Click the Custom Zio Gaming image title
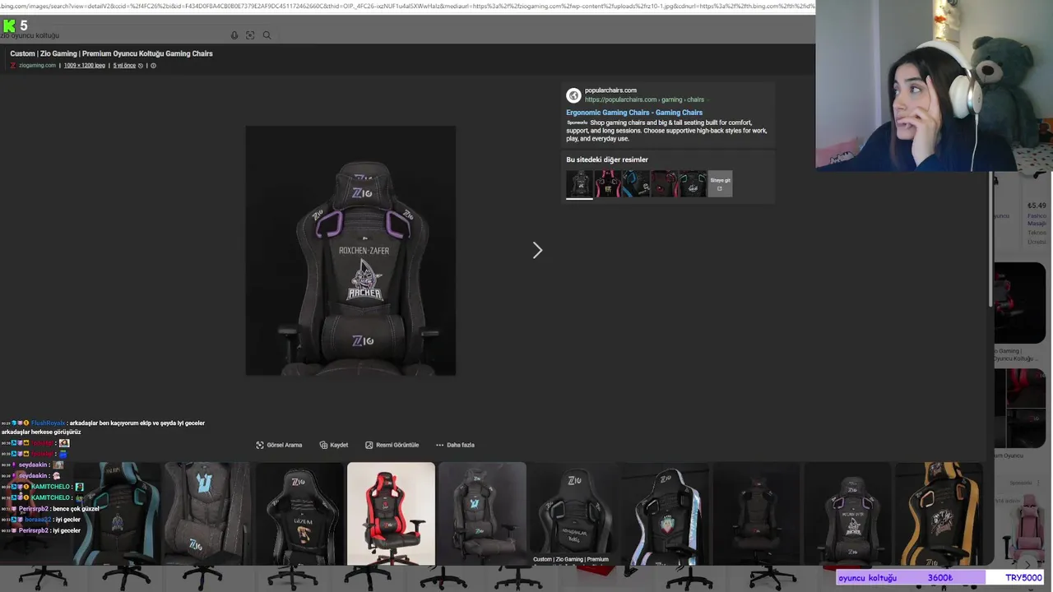Image resolution: width=1053 pixels, height=592 pixels. [x=111, y=53]
